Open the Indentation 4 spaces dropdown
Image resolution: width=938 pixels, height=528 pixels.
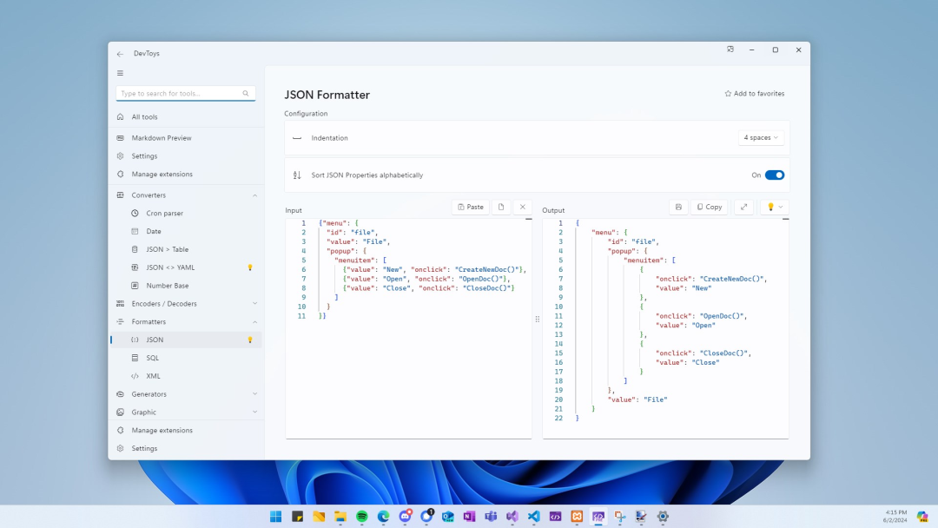click(761, 137)
